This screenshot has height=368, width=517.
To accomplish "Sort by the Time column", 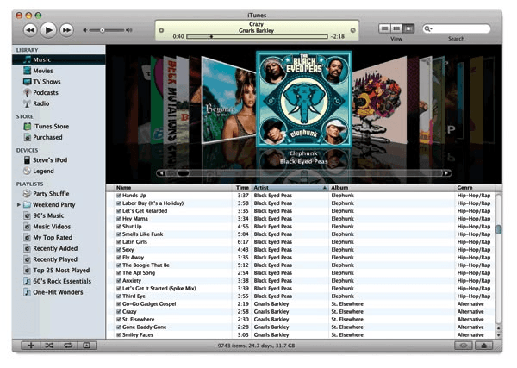I will 242,188.
